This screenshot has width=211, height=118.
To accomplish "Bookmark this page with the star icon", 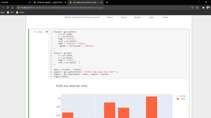I will pyautogui.click(x=197, y=8).
